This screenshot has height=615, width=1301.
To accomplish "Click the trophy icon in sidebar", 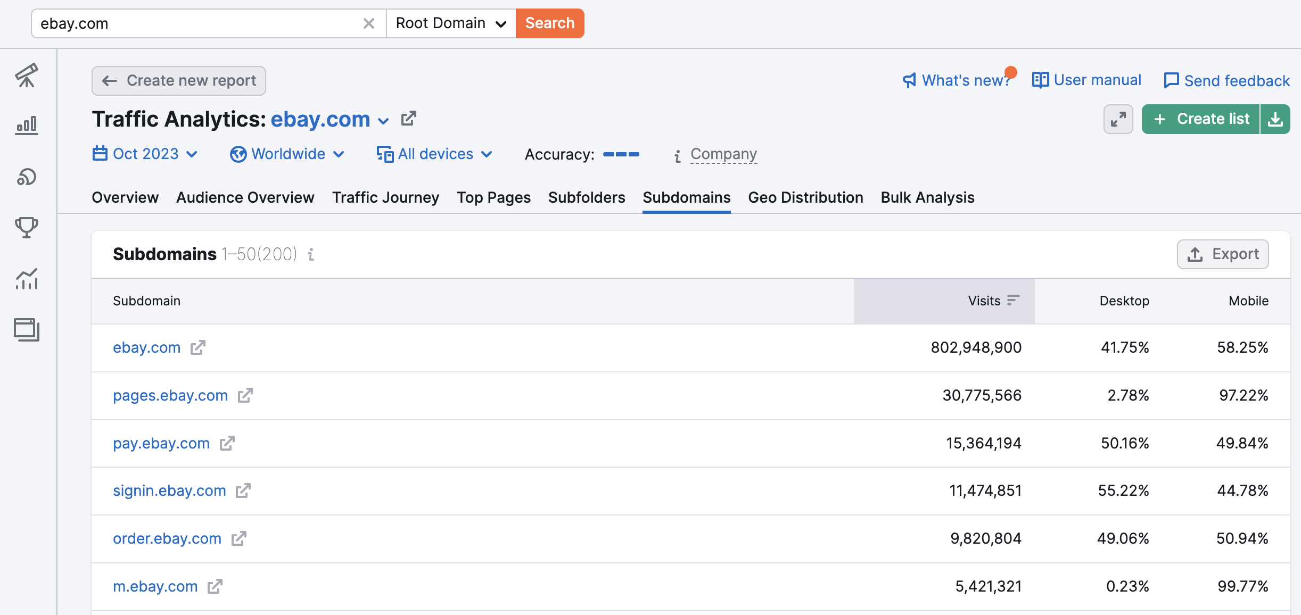I will click(27, 227).
